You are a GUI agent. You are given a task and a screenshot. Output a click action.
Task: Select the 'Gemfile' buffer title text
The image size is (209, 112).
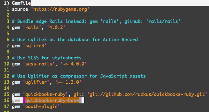point(21,3)
